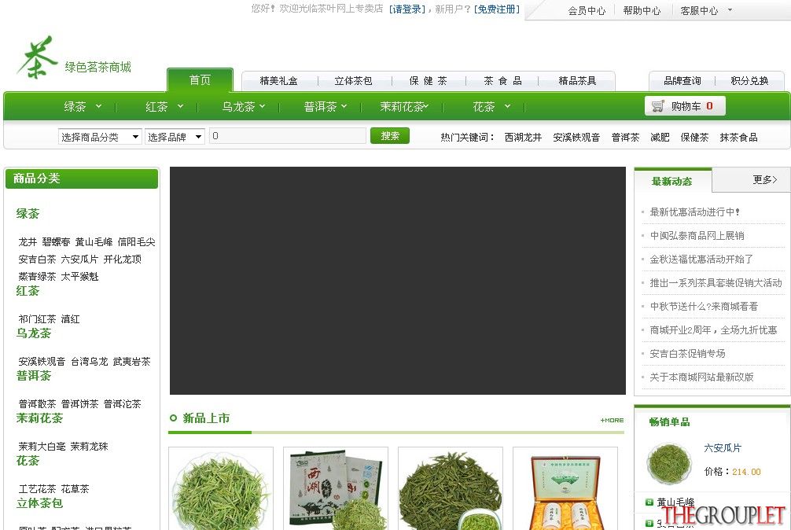Viewport: 791px width, 530px height.
Task: Switch to the 首页 tab
Action: pyautogui.click(x=200, y=80)
